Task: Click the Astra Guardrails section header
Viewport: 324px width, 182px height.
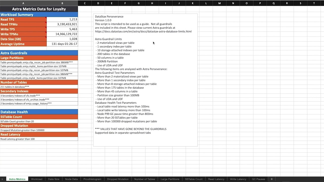Action: (39, 53)
